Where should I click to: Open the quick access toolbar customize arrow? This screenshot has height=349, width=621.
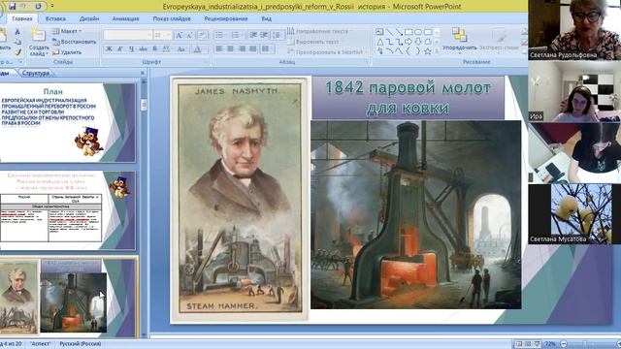(51, 7)
